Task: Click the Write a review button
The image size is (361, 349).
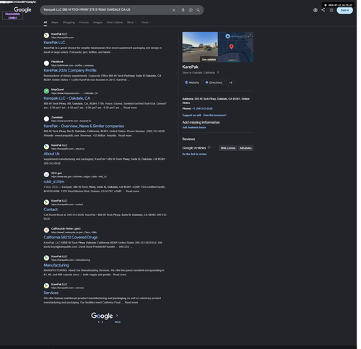Action: [228, 148]
